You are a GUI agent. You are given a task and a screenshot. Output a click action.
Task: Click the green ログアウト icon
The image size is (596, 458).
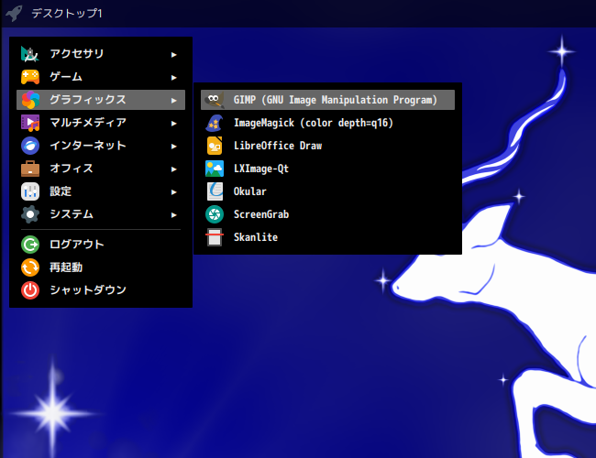[30, 245]
